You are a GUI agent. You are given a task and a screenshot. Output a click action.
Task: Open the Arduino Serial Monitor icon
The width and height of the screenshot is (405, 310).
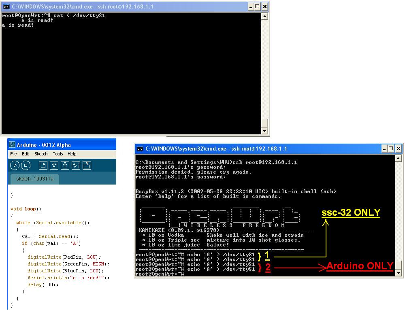pyautogui.click(x=87, y=166)
